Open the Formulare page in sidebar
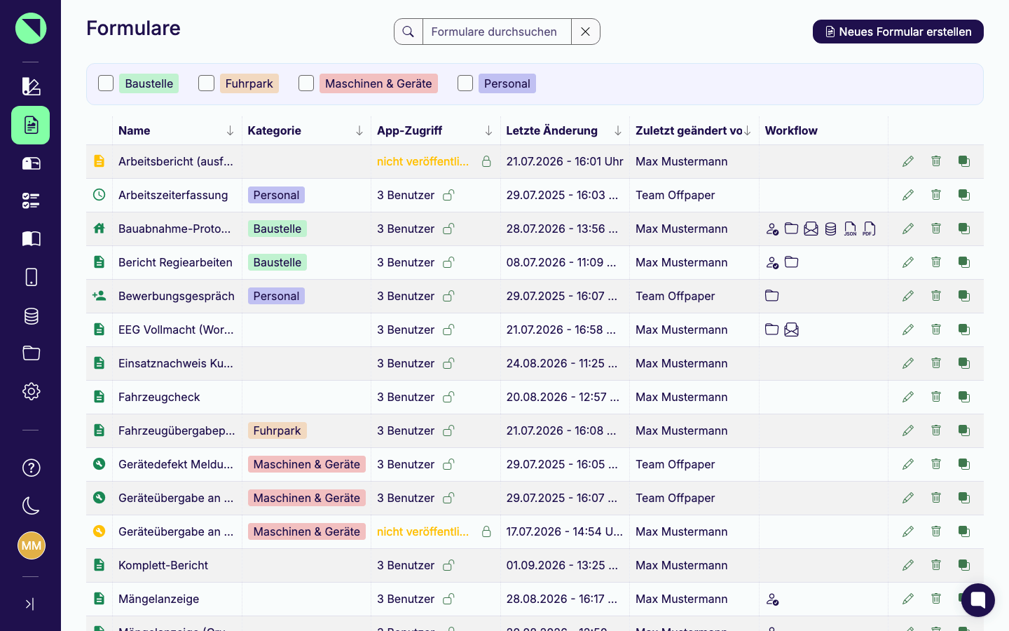 (x=31, y=125)
